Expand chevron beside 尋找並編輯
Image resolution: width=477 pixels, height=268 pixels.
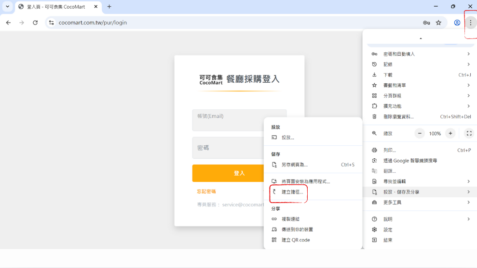pyautogui.click(x=468, y=181)
